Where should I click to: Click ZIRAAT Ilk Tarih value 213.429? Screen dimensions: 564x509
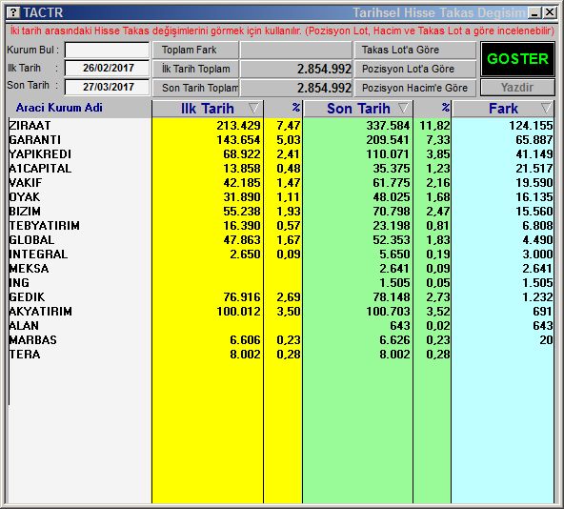point(238,125)
